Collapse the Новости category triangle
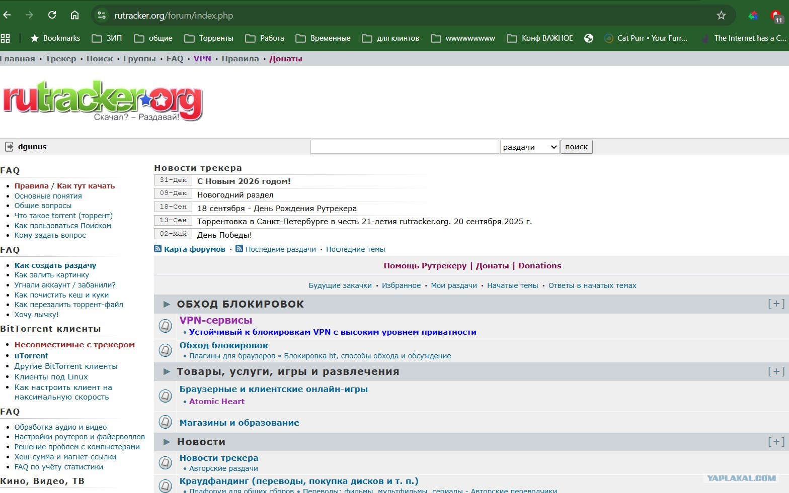789x493 pixels. click(167, 442)
